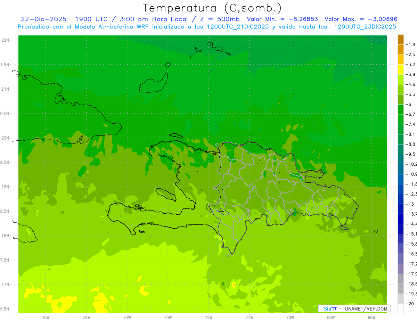Image resolution: width=417 pixels, height=322 pixels.
Task: Click the "Valor Max. = -3.00696" readout
Action: [x=361, y=19]
